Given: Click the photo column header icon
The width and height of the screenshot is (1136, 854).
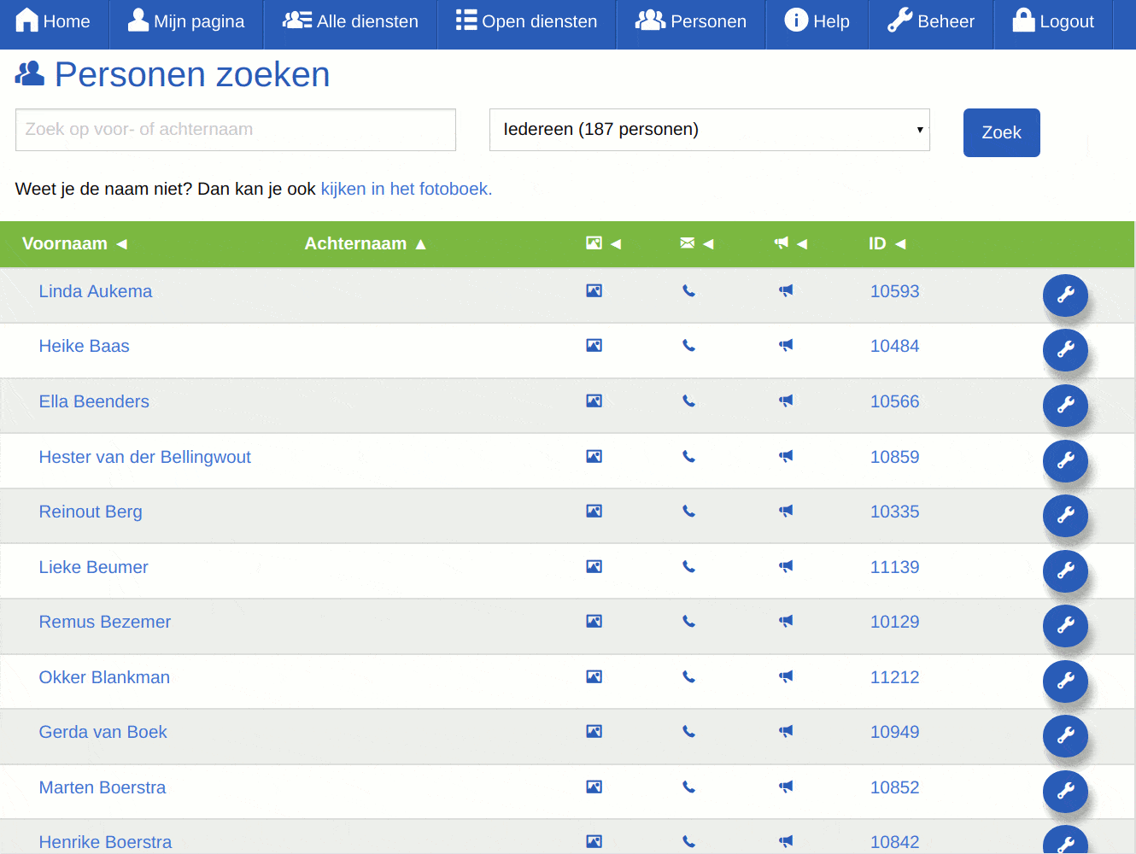Looking at the screenshot, I should 594,243.
